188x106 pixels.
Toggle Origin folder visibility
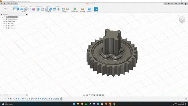click(x=6, y=24)
